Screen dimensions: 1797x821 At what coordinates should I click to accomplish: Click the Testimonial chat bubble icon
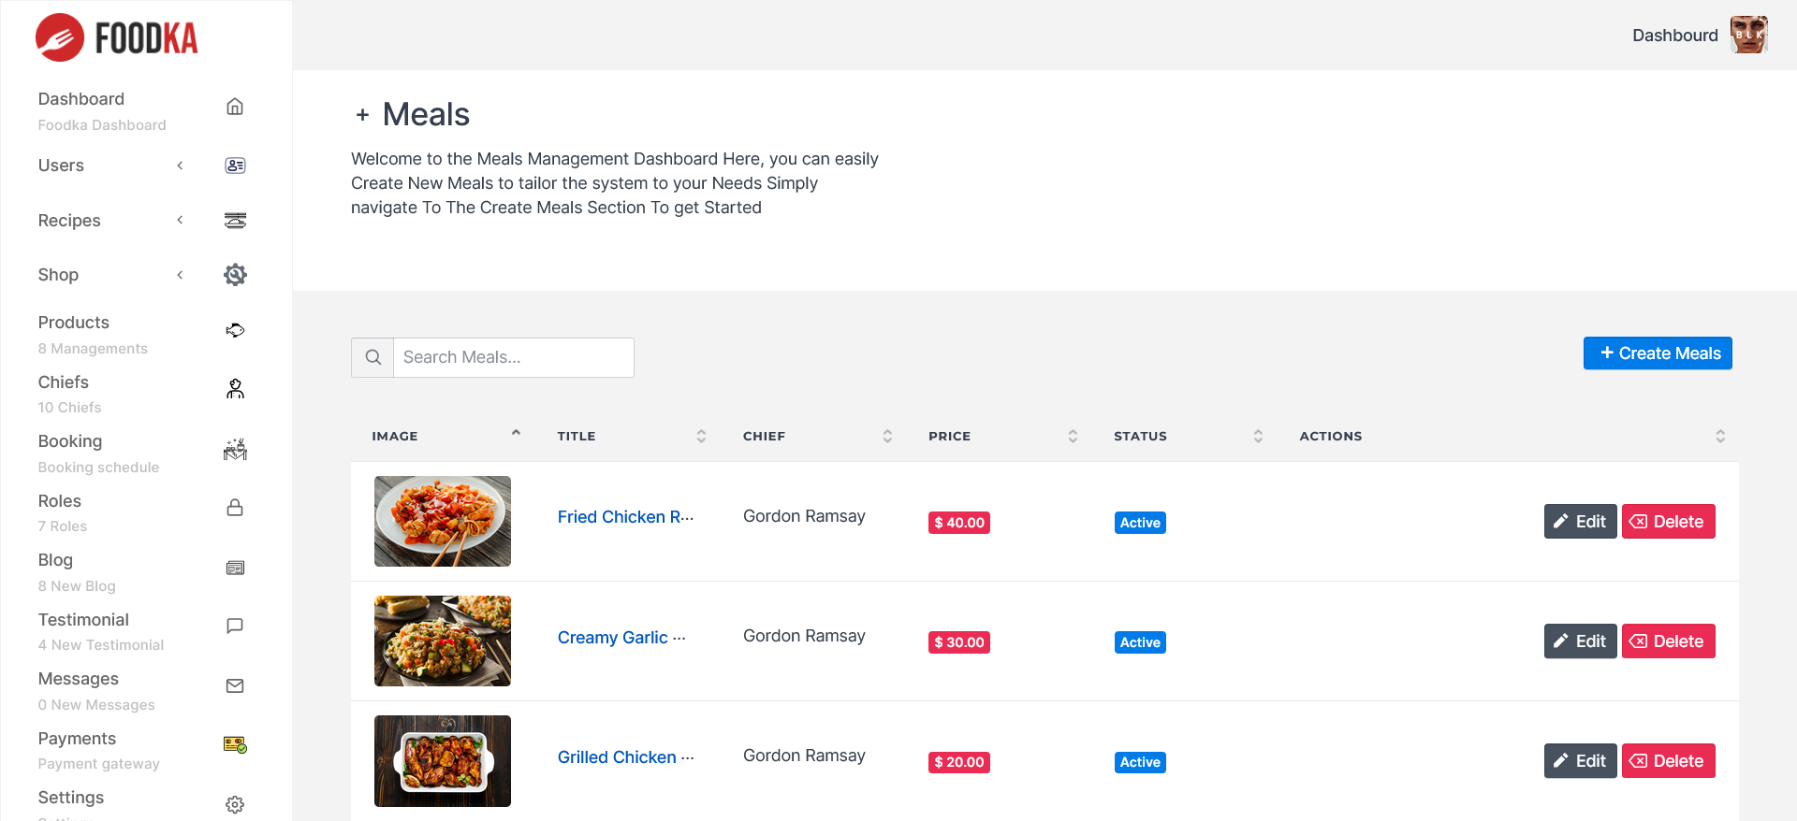(235, 627)
